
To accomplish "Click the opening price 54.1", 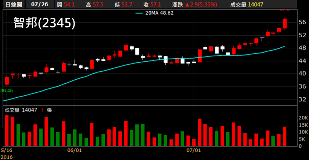I will [x=69, y=5].
